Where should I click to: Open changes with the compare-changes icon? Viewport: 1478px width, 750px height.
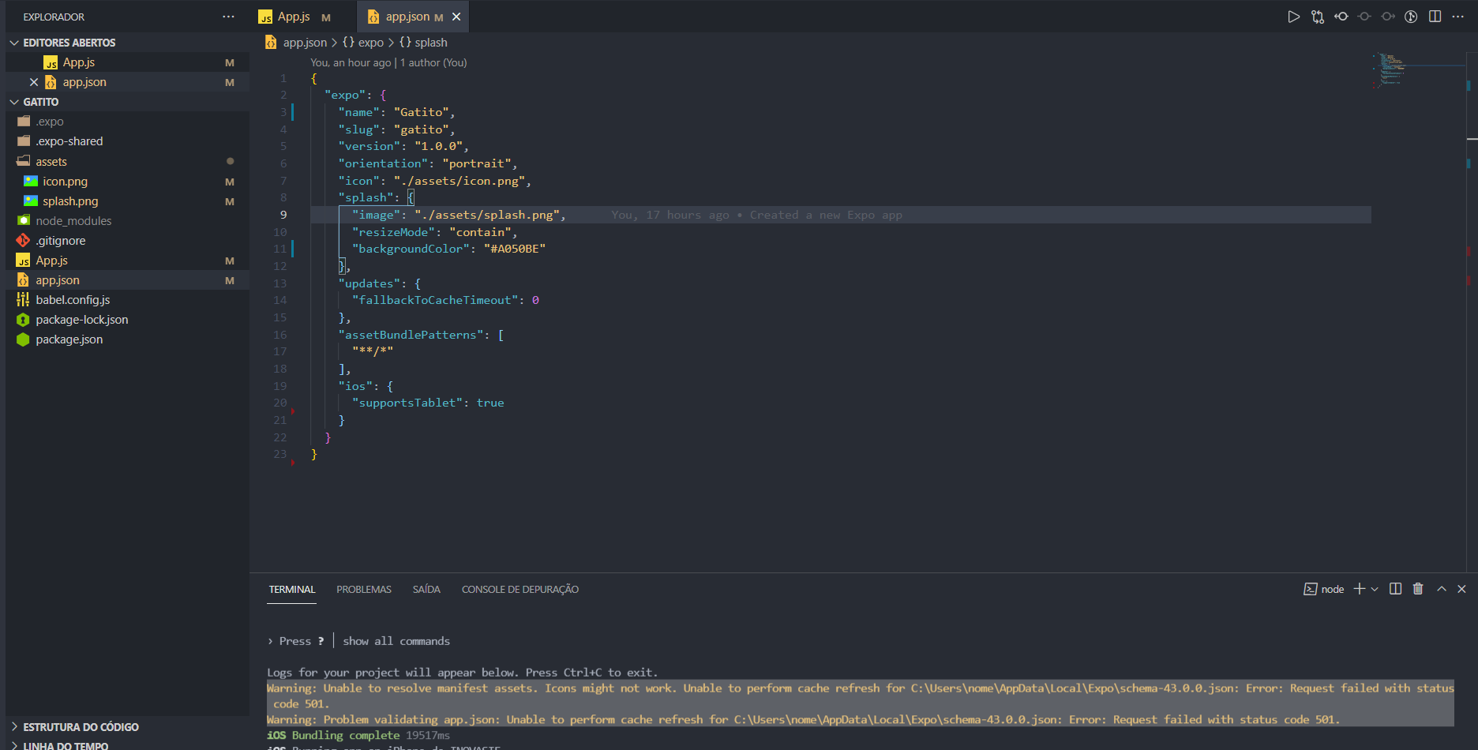(x=1318, y=17)
